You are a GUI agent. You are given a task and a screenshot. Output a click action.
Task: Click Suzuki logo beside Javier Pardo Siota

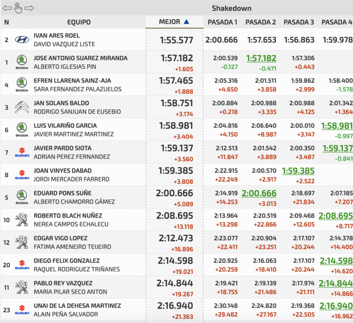pyautogui.click(x=22, y=152)
